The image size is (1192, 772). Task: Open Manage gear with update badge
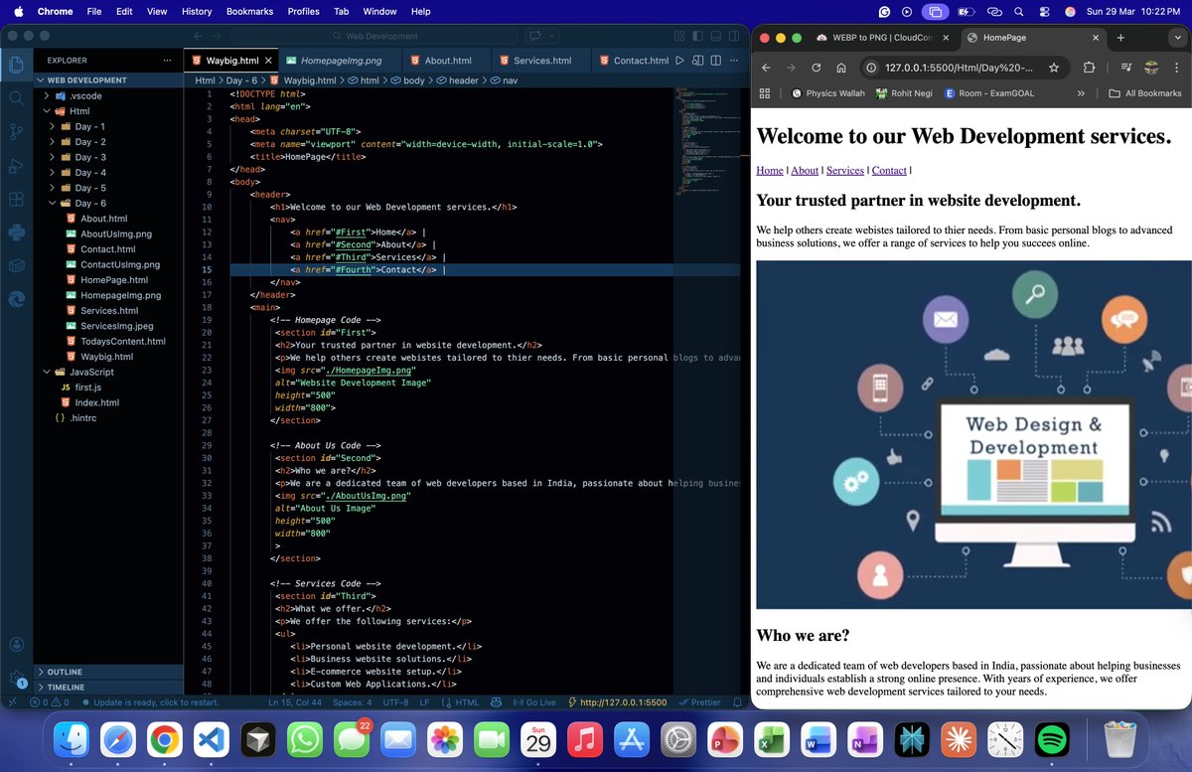click(x=16, y=679)
